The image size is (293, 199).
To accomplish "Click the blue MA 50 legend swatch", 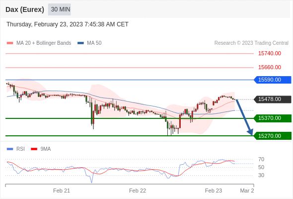I will point(80,43).
